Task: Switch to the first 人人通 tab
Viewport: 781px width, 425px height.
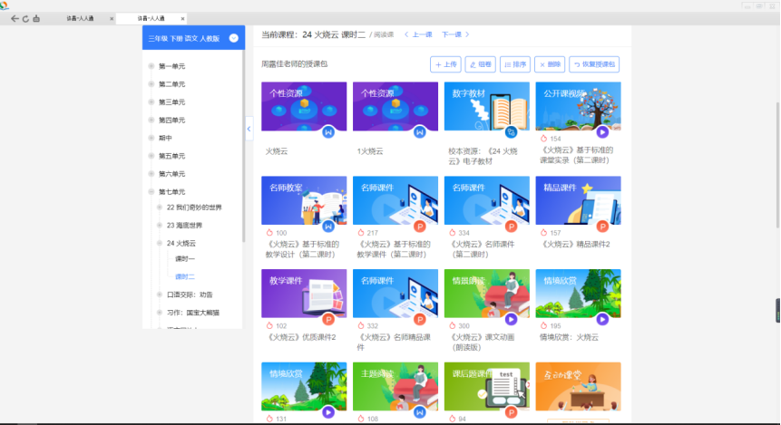Action: 83,18
